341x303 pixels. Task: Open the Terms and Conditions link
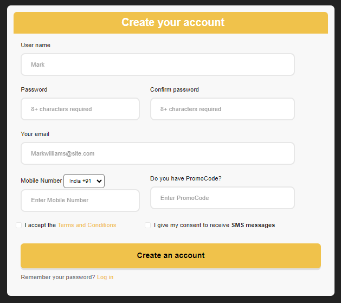(x=87, y=225)
